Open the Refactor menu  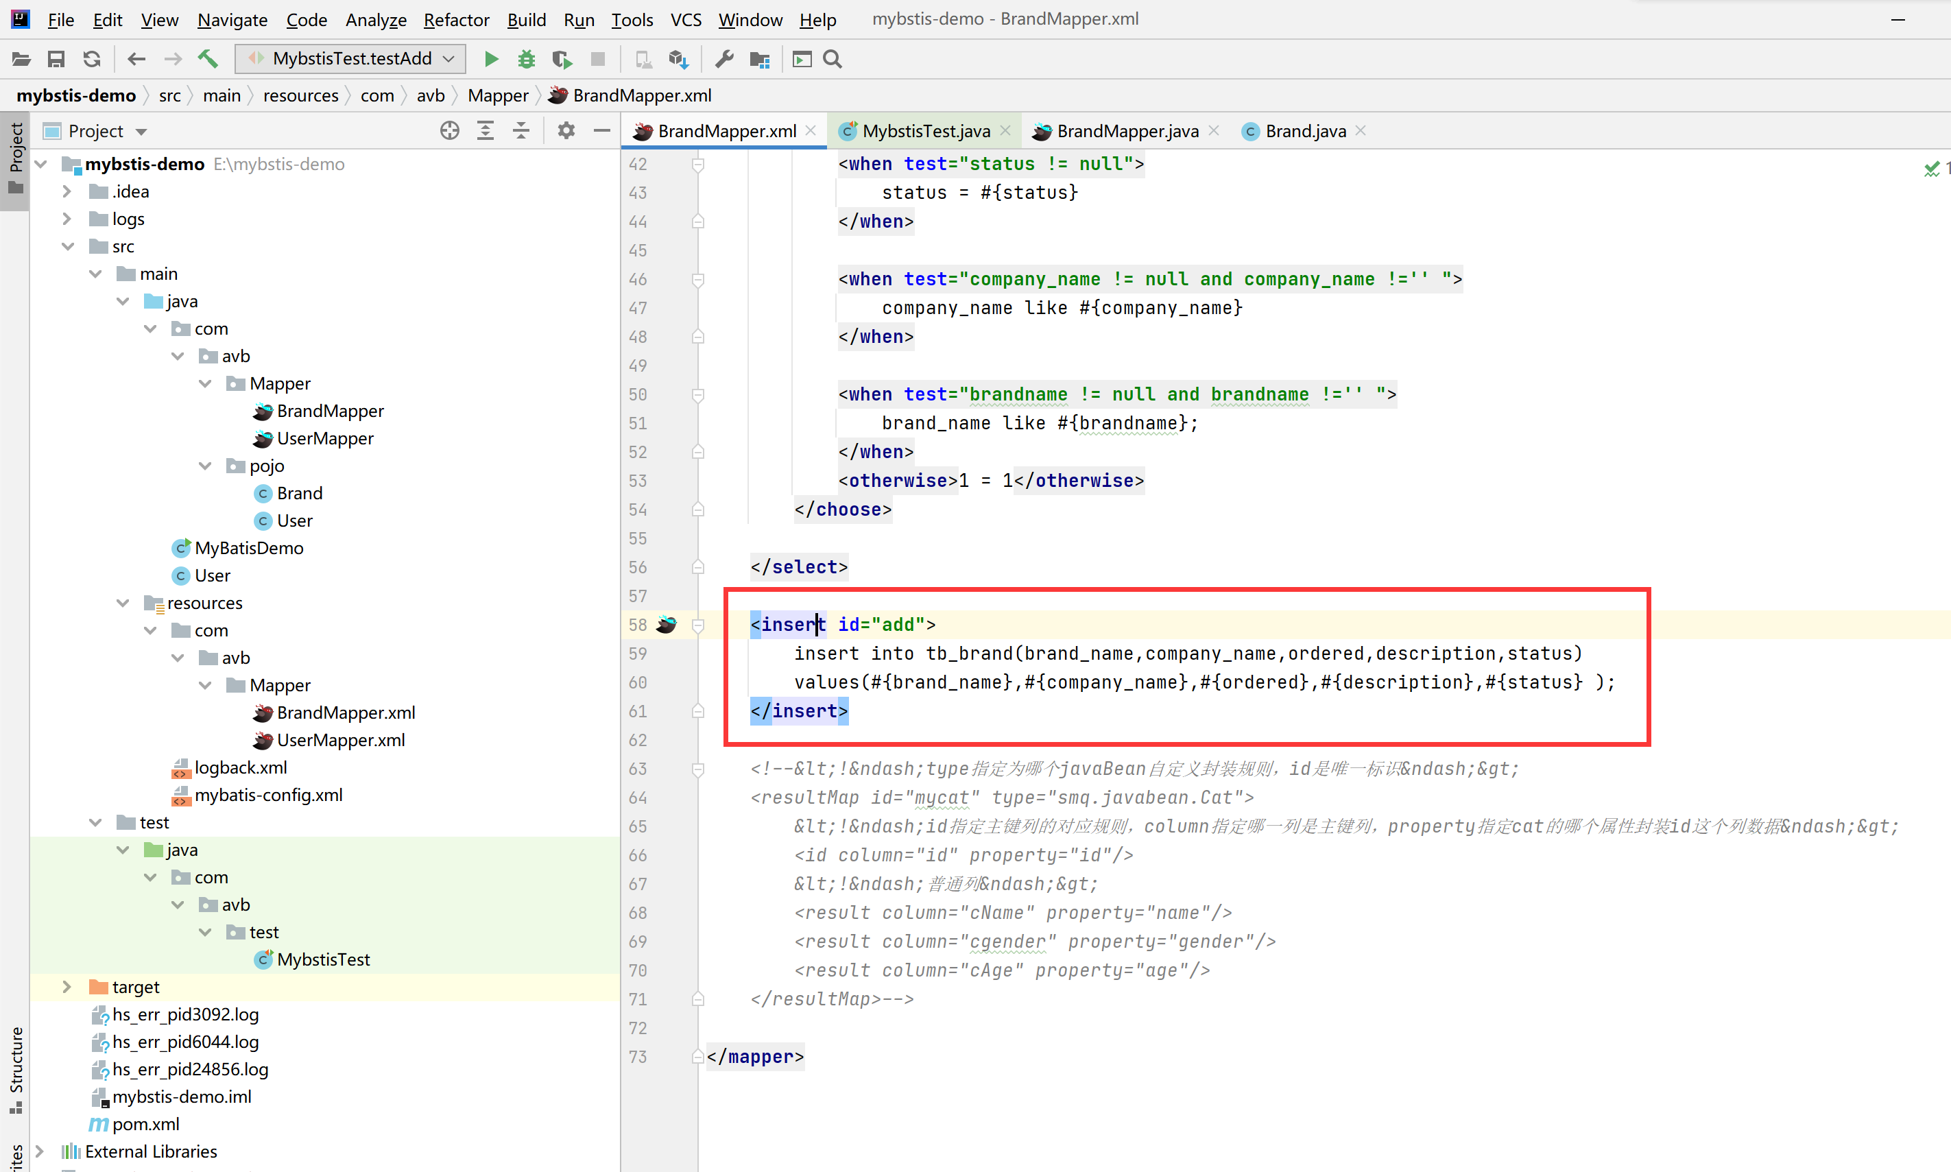coord(455,20)
